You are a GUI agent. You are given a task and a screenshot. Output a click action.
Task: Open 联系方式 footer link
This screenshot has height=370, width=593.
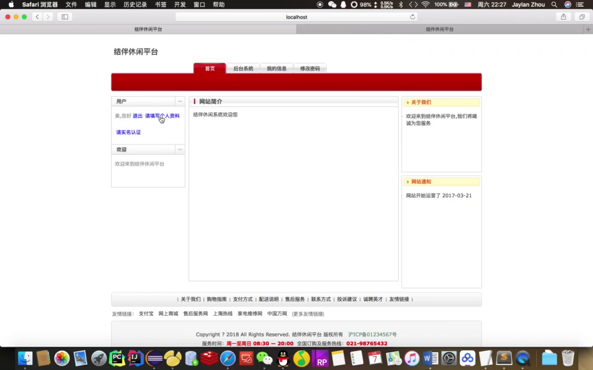coord(321,299)
